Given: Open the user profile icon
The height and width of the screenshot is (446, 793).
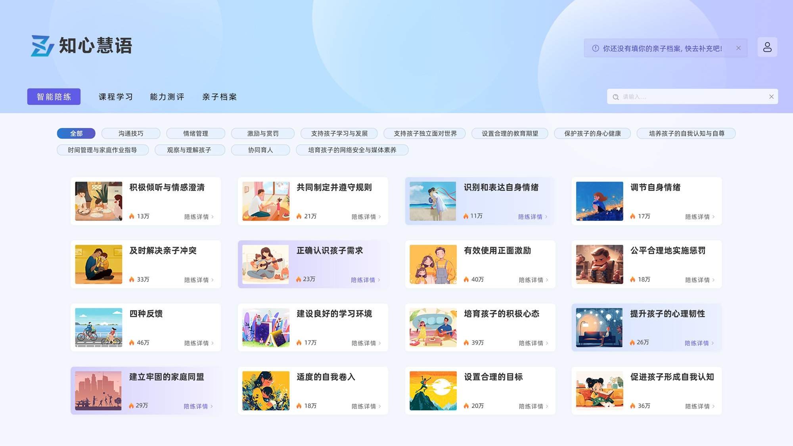Looking at the screenshot, I should point(767,47).
